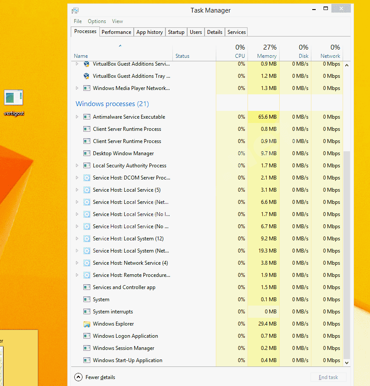Viewport: 370px width, 386px height.
Task: Click the End task button
Action: point(328,377)
